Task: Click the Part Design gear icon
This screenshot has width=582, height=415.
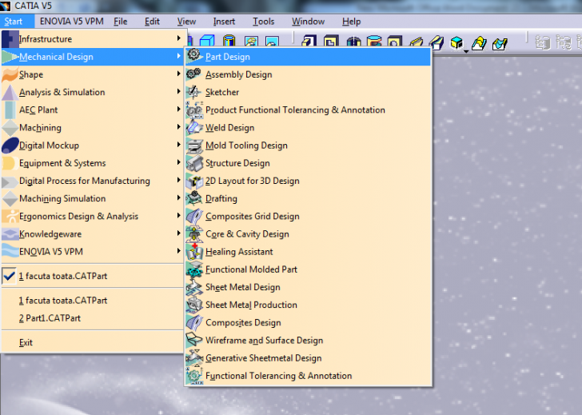Action: [194, 56]
